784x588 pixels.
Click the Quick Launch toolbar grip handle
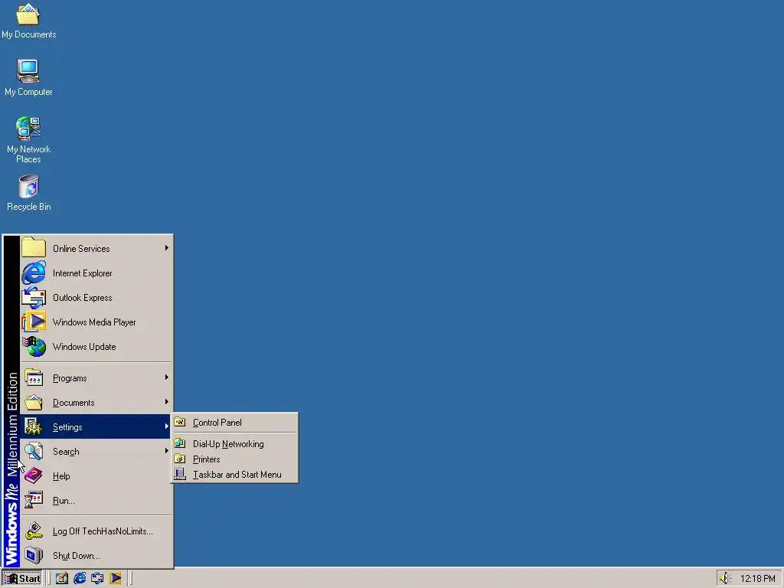(x=49, y=579)
